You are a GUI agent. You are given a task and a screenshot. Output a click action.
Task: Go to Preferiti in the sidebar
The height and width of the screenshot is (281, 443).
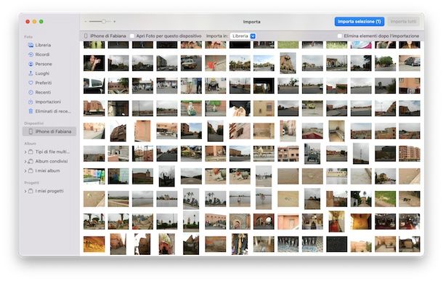coord(44,83)
